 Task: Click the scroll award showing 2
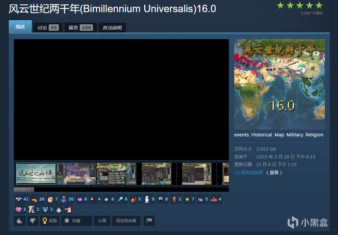[x=34, y=209]
